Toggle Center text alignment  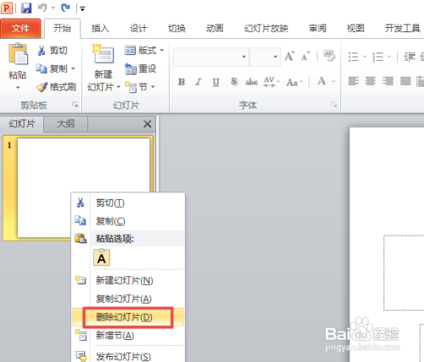371,81
